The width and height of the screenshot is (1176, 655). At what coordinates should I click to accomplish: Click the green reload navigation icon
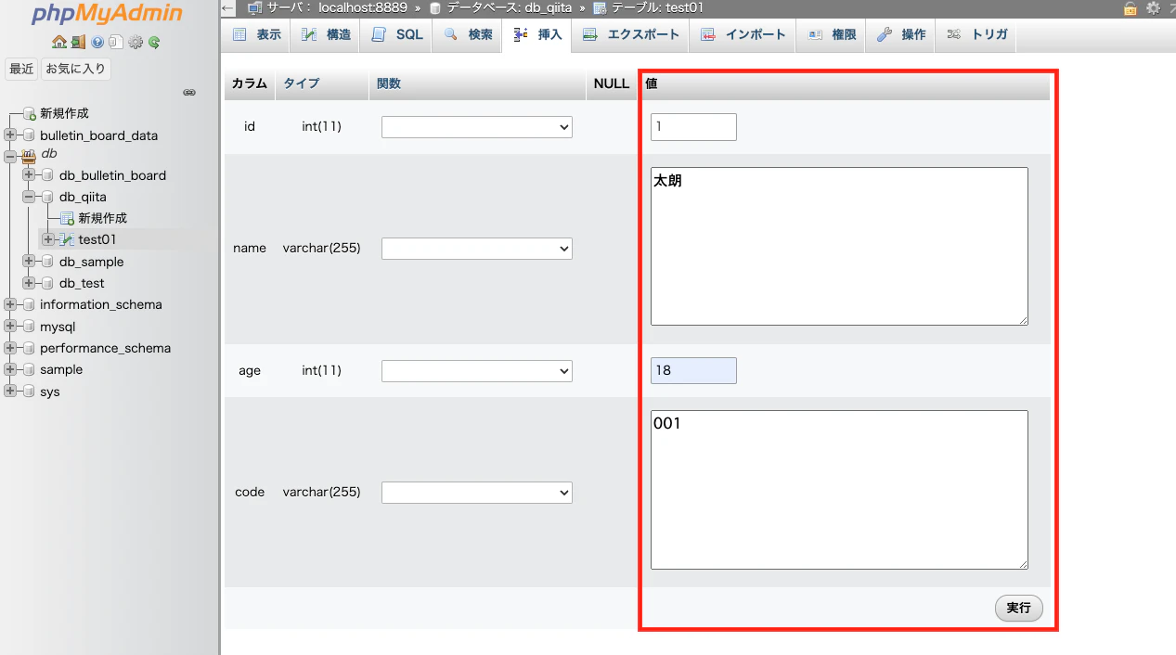pos(154,43)
